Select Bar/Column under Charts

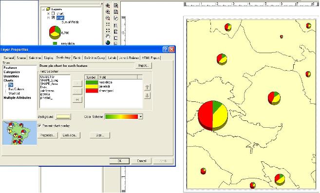pos(17,89)
